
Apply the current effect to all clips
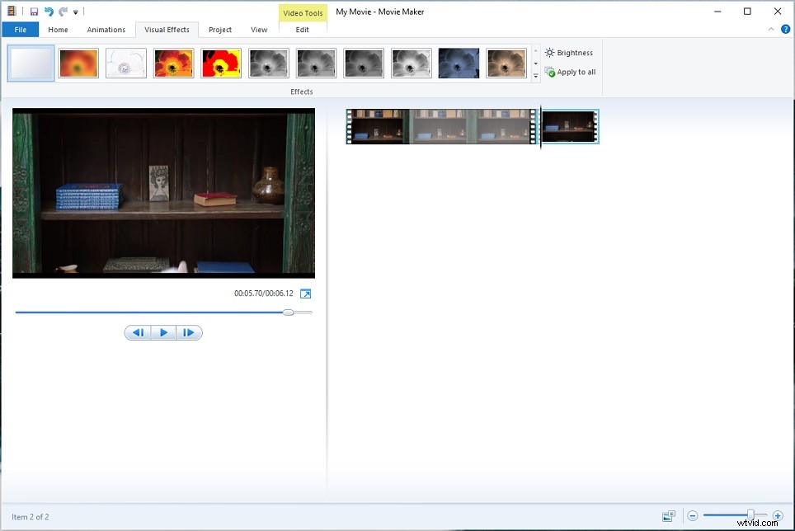[x=570, y=72]
